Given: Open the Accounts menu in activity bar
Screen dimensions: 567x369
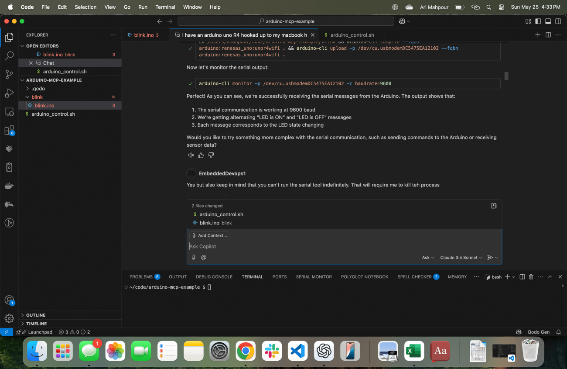Looking at the screenshot, I should (9, 300).
